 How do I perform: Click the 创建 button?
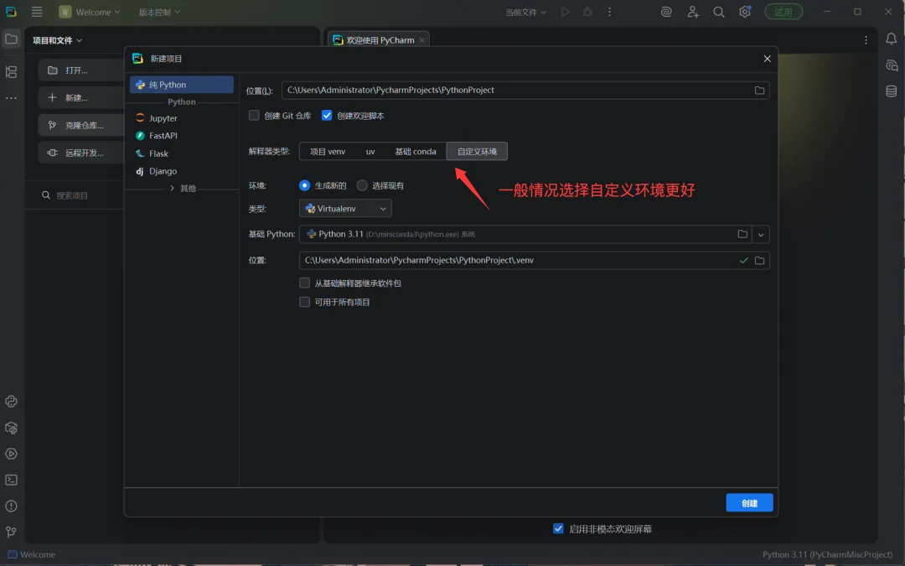click(749, 503)
